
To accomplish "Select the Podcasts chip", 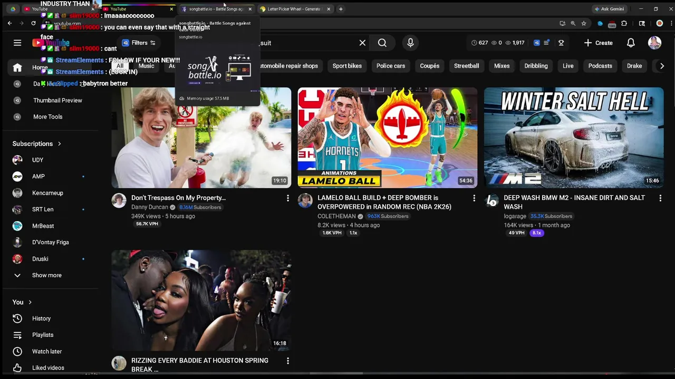I will 600,66.
